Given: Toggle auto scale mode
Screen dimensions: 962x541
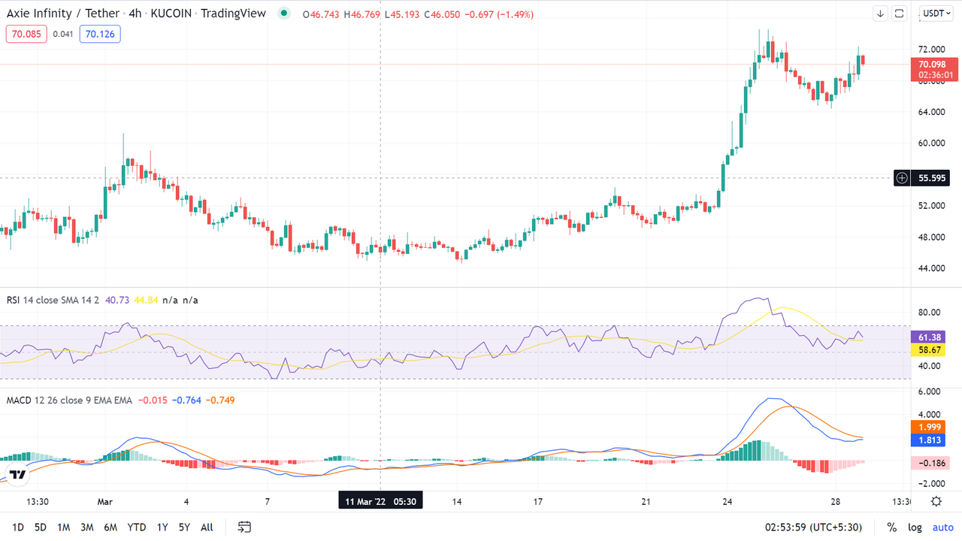Looking at the screenshot, I should 943,527.
